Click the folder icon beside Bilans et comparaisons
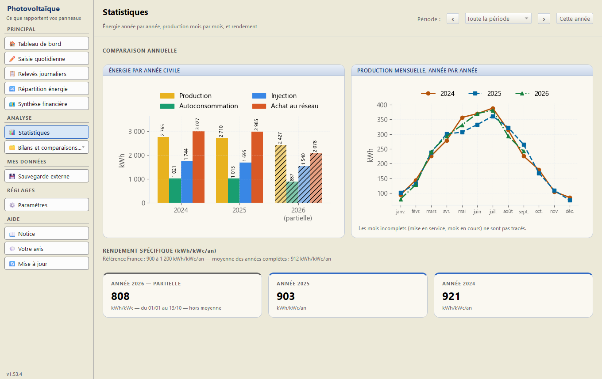Viewport: 602px width, 379px height. click(12, 148)
